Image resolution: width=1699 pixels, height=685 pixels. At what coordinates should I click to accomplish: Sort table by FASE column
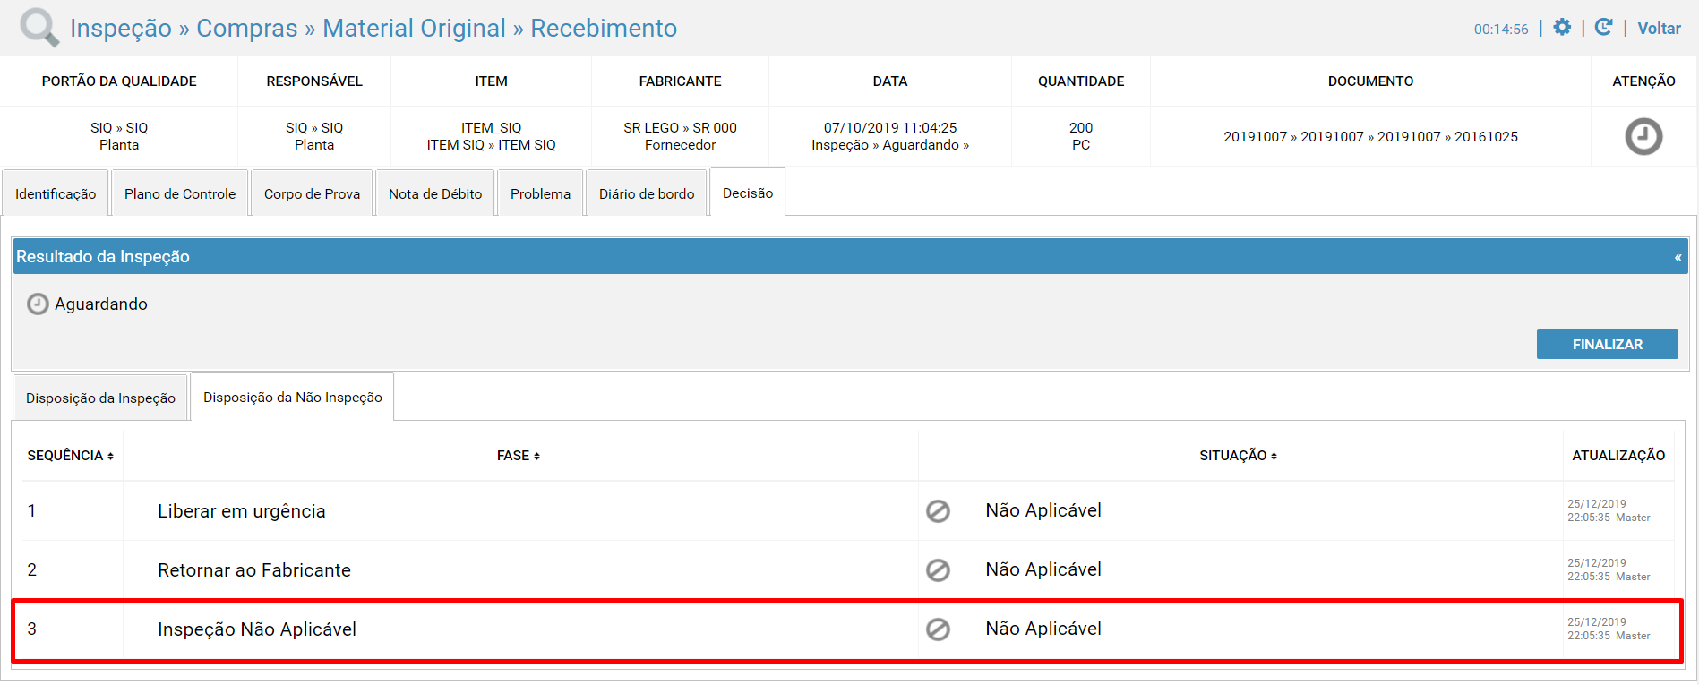pyautogui.click(x=519, y=456)
